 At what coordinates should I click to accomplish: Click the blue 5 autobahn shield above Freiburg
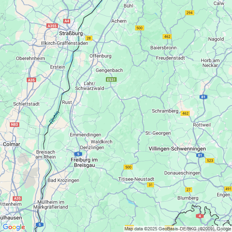pyautogui.click(x=78, y=154)
